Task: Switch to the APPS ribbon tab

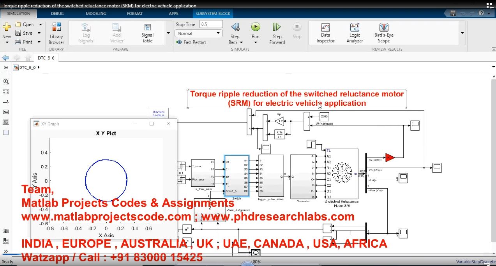Action: click(x=173, y=13)
